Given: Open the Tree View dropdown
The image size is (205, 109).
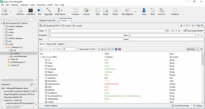Looking at the screenshot, I should click(192, 49).
